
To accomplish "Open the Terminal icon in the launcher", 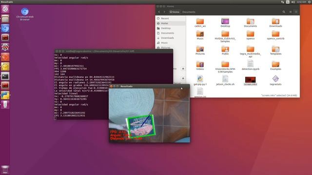I will pyautogui.click(x=5, y=76).
